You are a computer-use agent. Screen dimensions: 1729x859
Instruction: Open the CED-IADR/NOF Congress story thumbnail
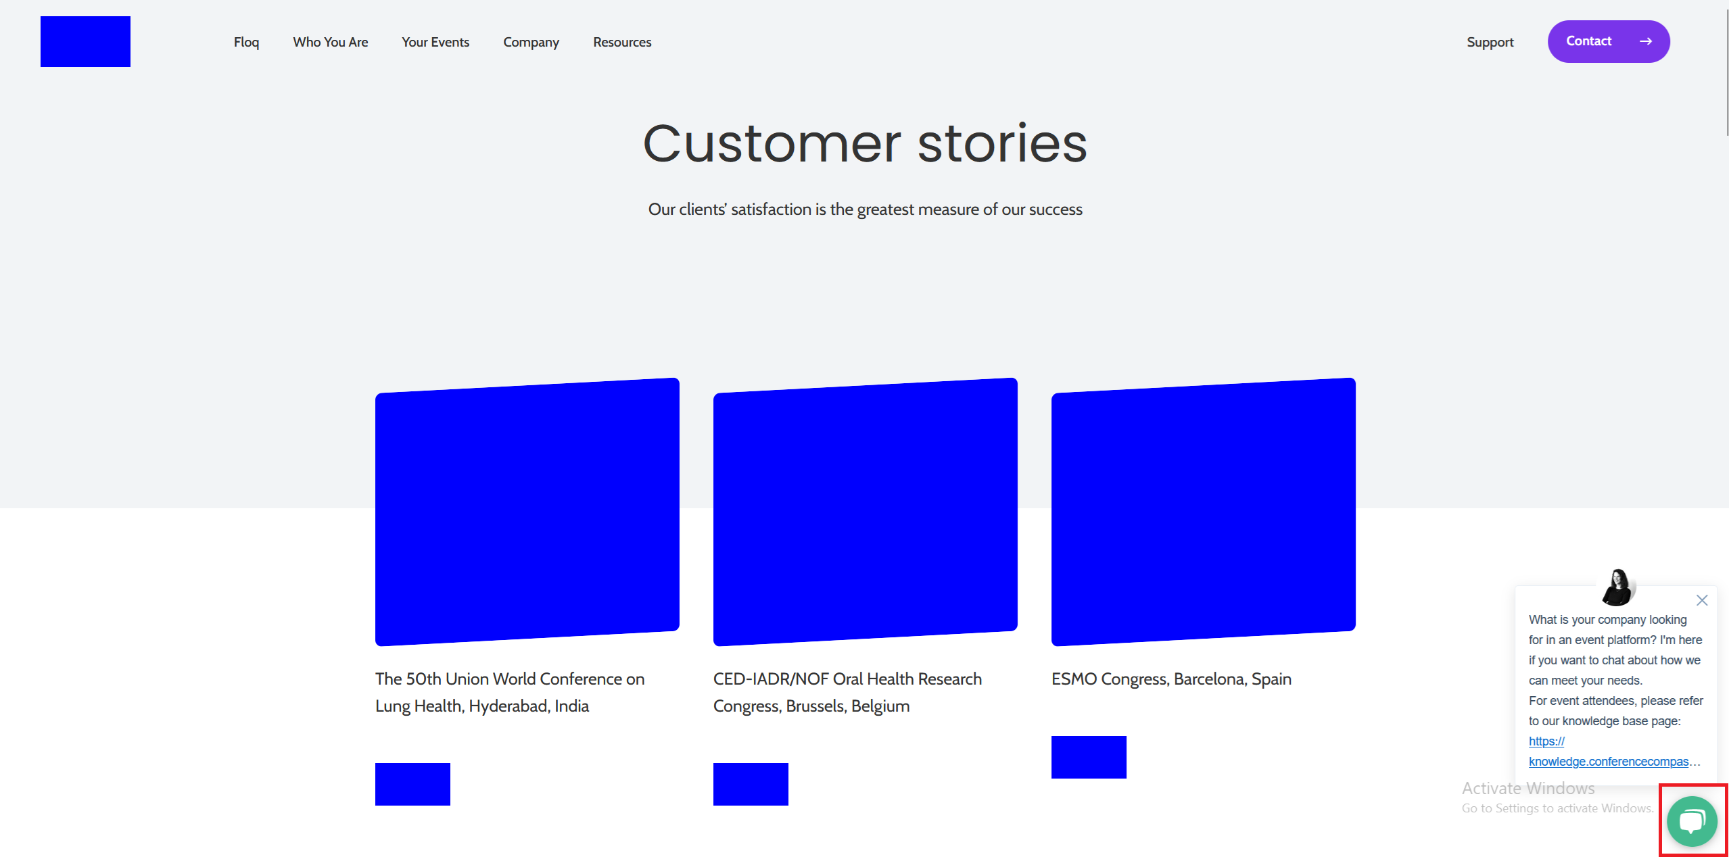click(x=865, y=512)
